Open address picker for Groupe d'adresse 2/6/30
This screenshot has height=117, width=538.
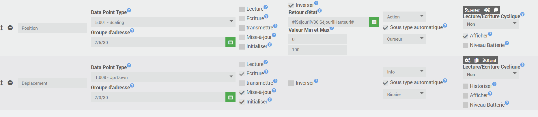(230, 42)
